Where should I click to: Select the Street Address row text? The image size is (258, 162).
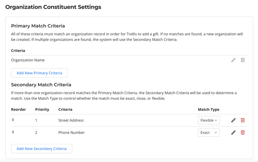tap(71, 120)
